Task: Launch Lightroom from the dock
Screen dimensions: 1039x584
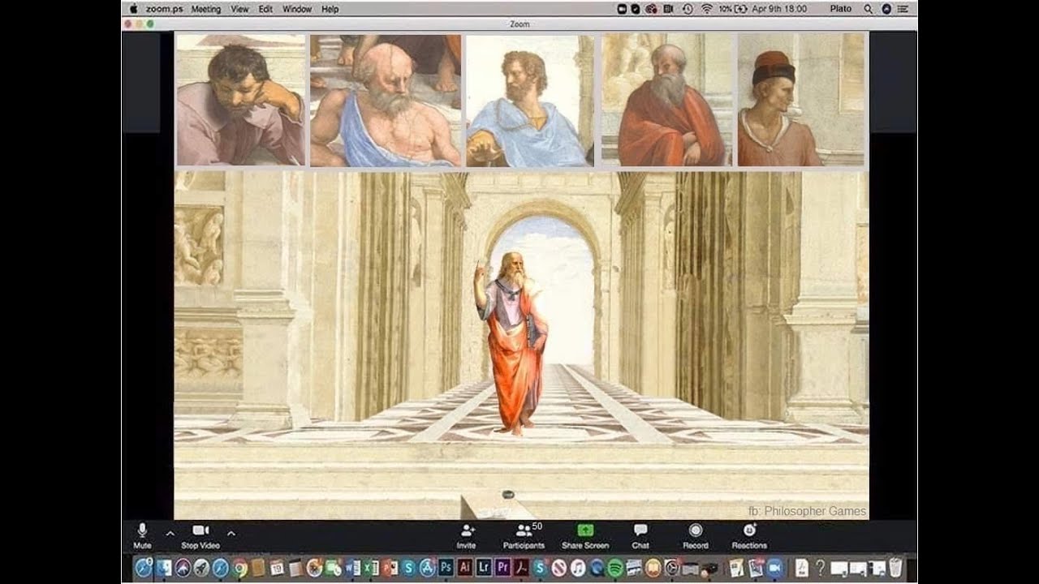Action: 484,568
